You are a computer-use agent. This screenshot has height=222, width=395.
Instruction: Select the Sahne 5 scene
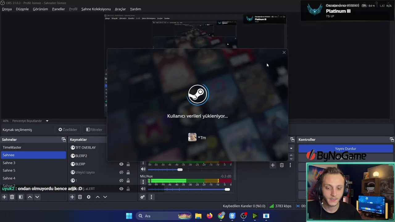pos(33,171)
